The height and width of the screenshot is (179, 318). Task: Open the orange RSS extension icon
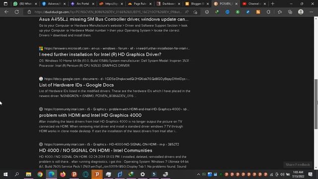(258, 12)
